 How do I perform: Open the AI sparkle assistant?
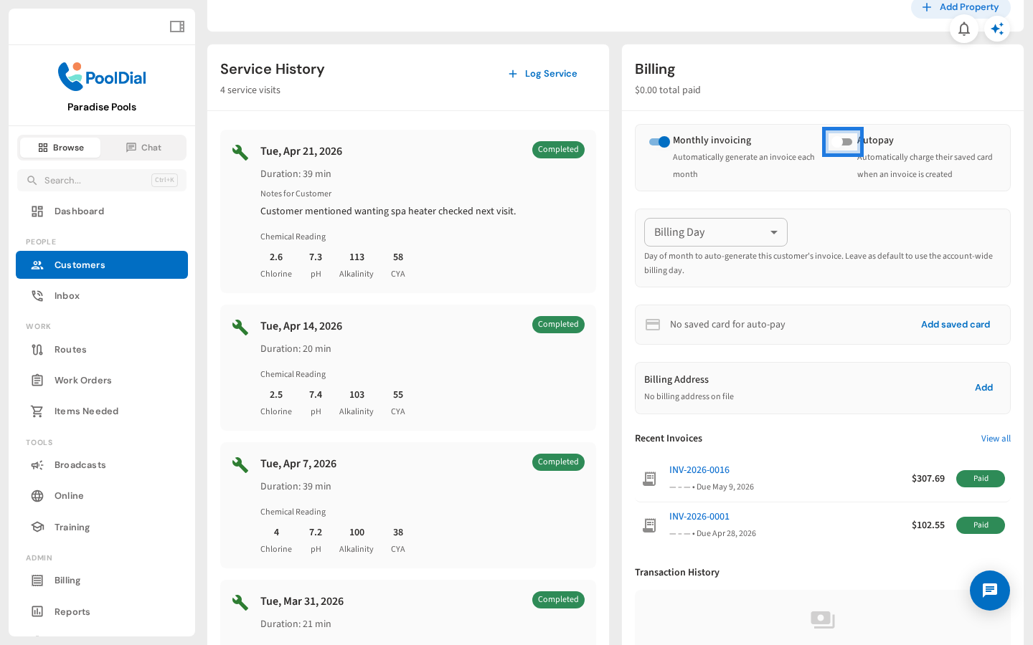tap(997, 29)
